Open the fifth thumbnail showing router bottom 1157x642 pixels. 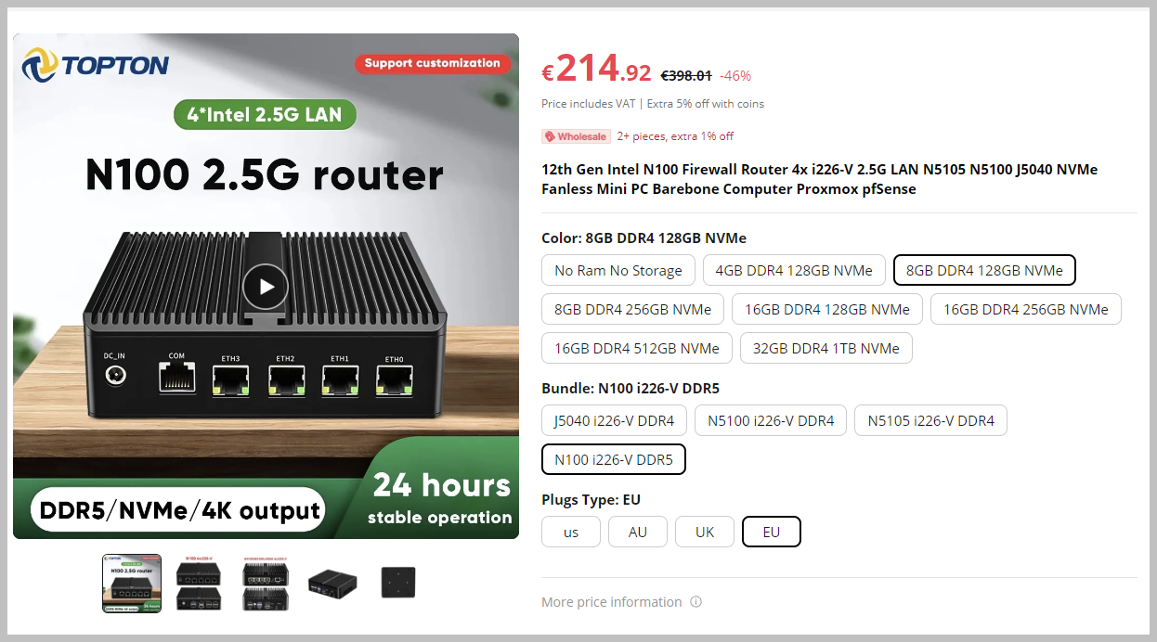point(398,584)
